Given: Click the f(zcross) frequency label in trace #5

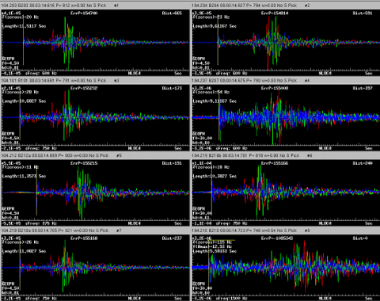Looking at the screenshot, I should [20, 167].
